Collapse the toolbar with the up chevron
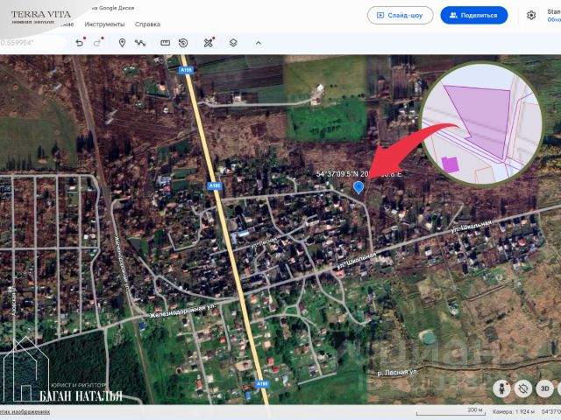 click(x=259, y=43)
